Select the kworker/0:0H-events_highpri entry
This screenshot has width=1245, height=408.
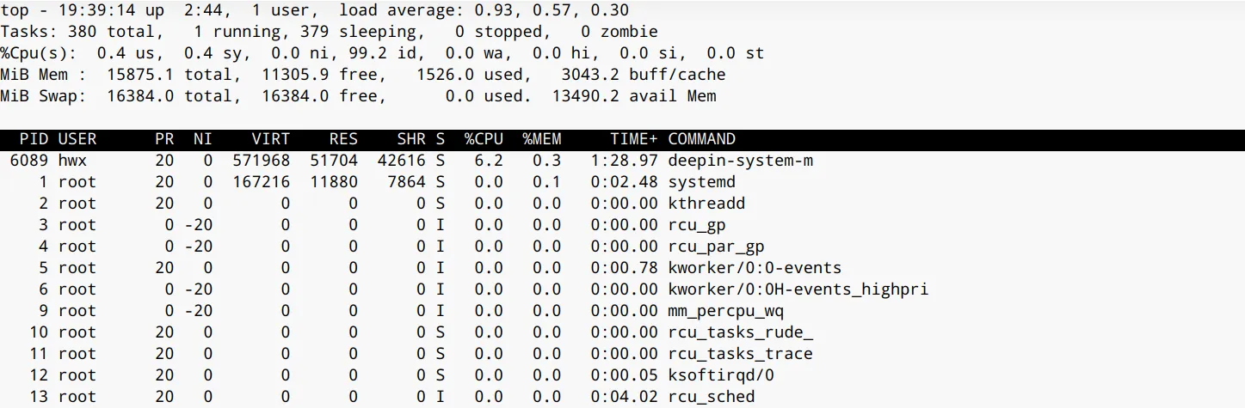798,289
